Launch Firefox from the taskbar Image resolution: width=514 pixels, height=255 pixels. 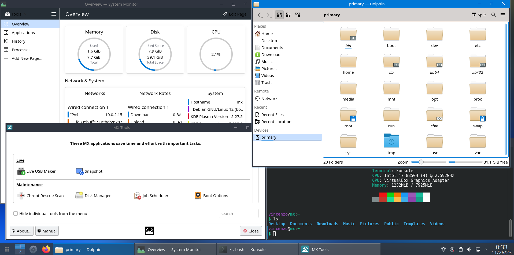[46, 249]
